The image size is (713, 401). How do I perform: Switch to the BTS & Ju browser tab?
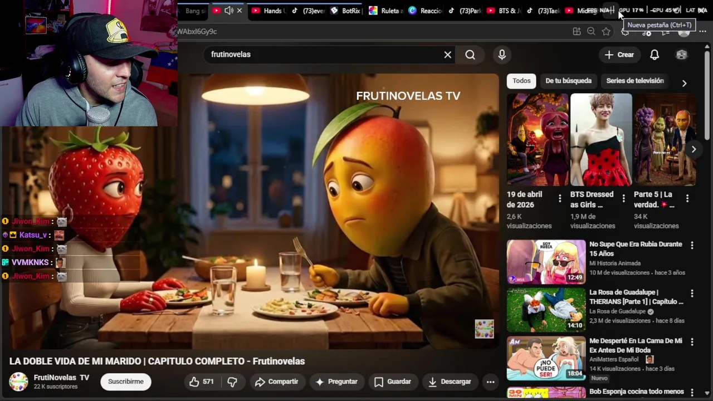(x=504, y=11)
